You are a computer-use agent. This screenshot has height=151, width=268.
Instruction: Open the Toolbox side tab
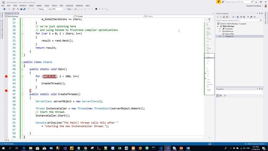(2, 15)
